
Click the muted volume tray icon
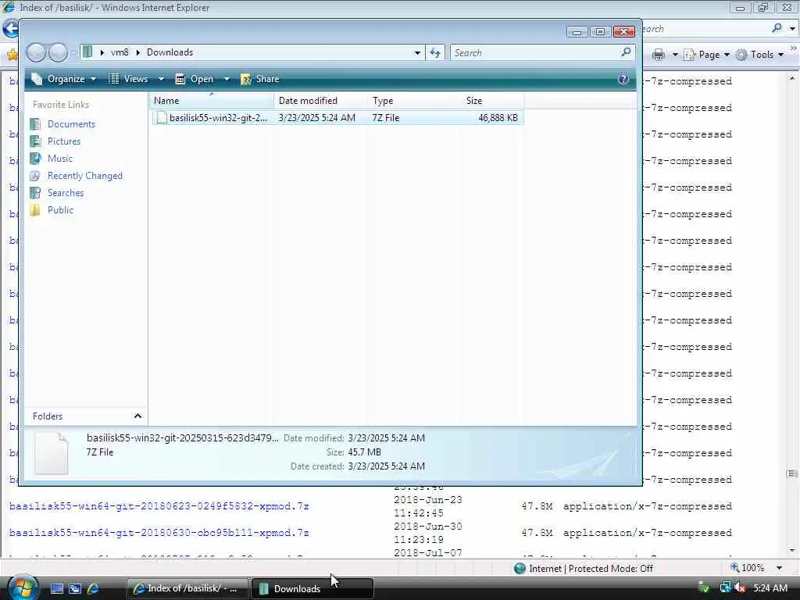click(x=740, y=587)
